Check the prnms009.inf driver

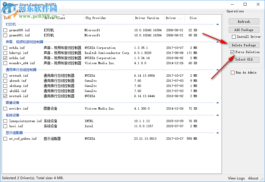click(x=5, y=30)
